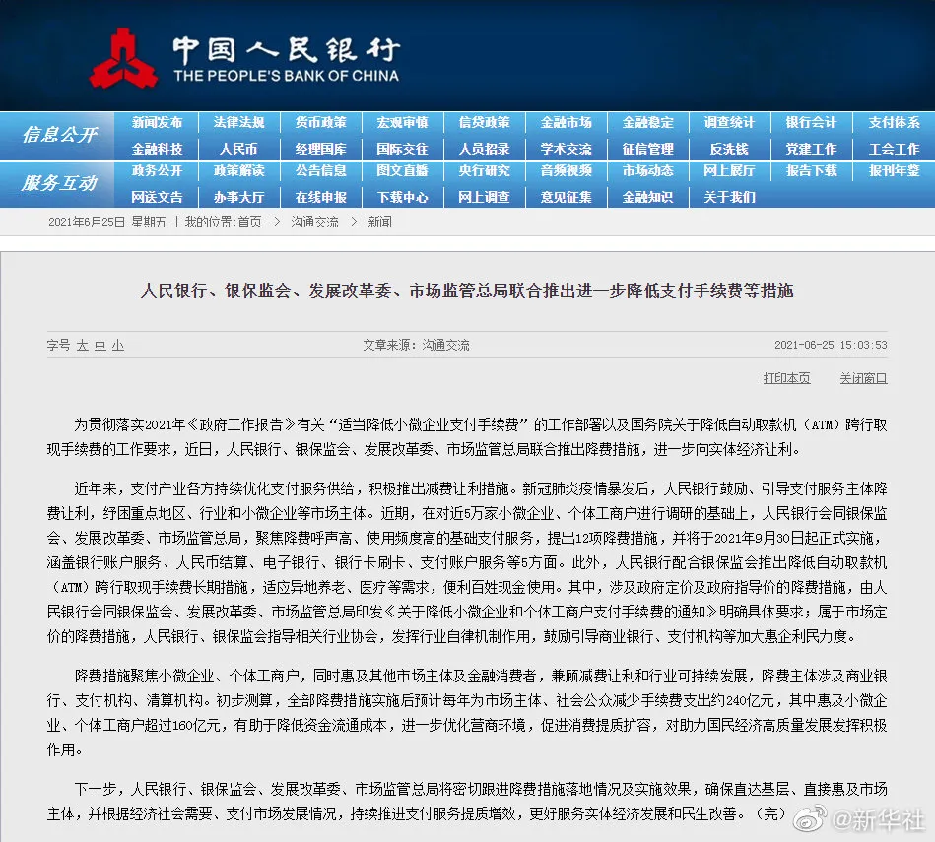Open the 新闻发布 menu item
The width and height of the screenshot is (935, 842).
[157, 122]
